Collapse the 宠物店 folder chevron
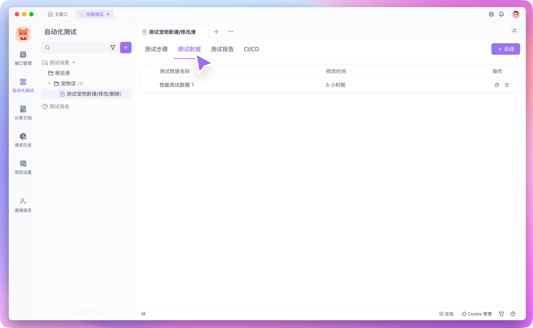The image size is (533, 328). 49,84
